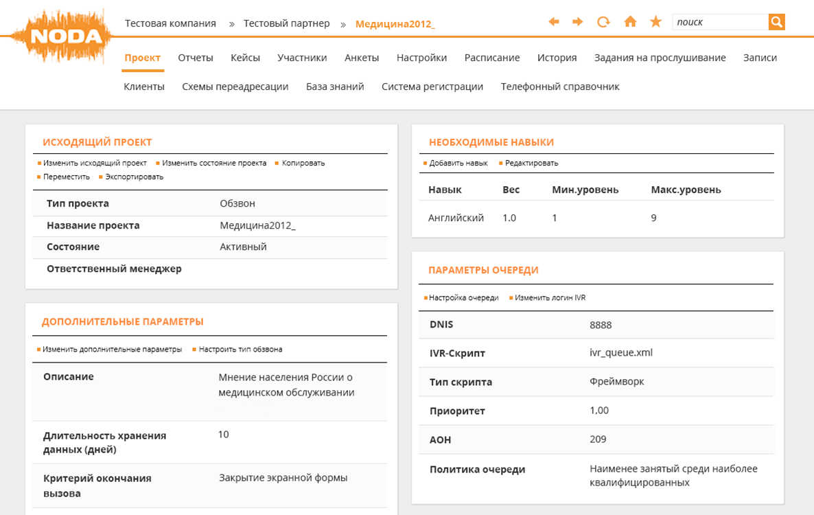The image size is (814, 515).
Task: Click Изменить дополнительные параметры link
Action: click(112, 350)
